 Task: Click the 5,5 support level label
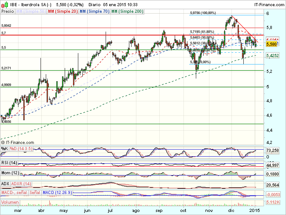pos(4,47)
